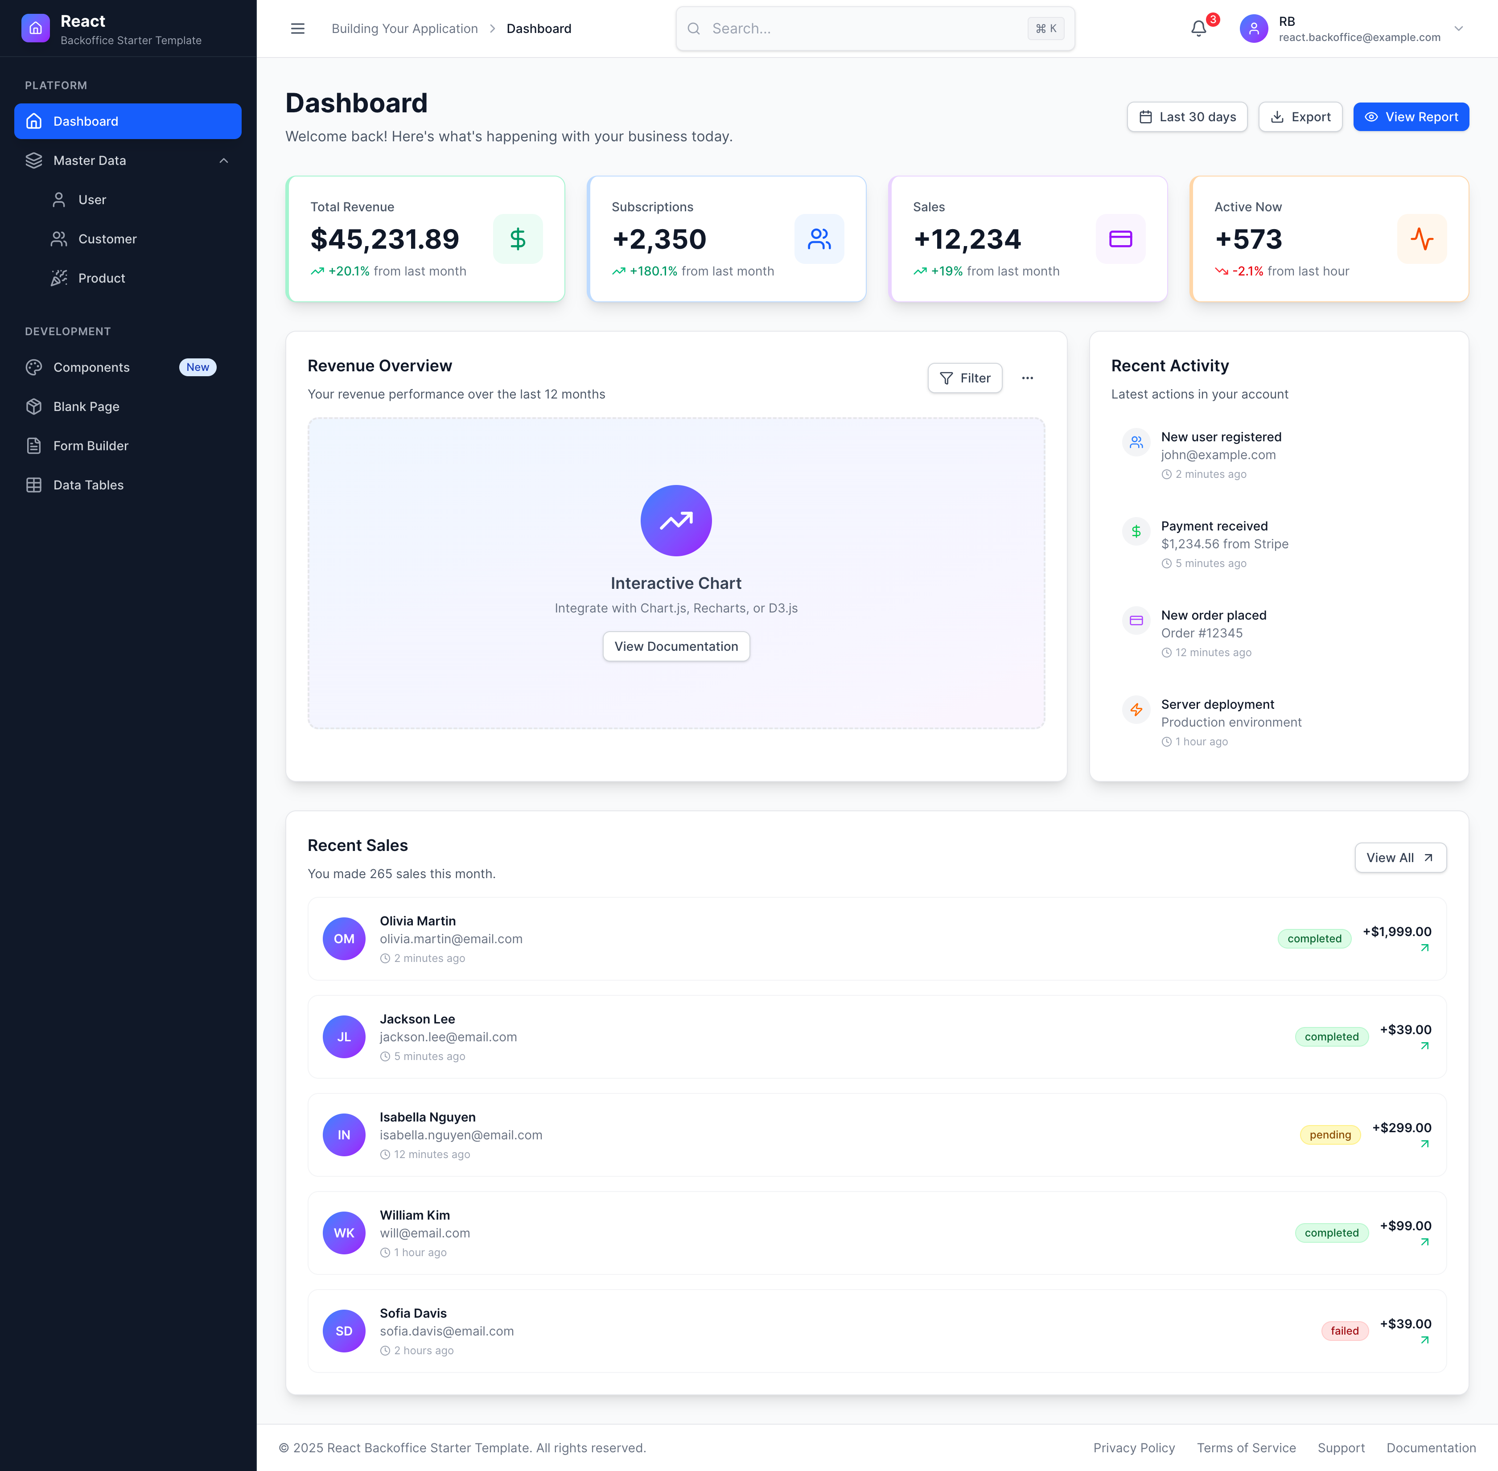Click the RB user avatar icon
This screenshot has height=1471, width=1498.
1253,29
